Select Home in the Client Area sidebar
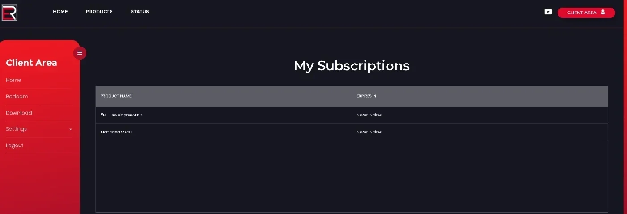The height and width of the screenshot is (214, 627). (x=13, y=80)
